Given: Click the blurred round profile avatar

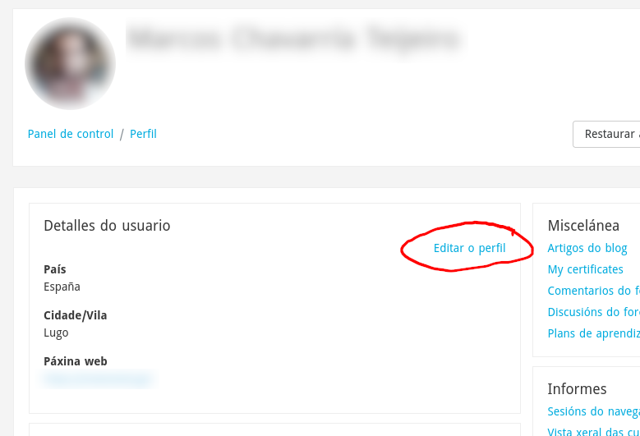Looking at the screenshot, I should coord(70,63).
